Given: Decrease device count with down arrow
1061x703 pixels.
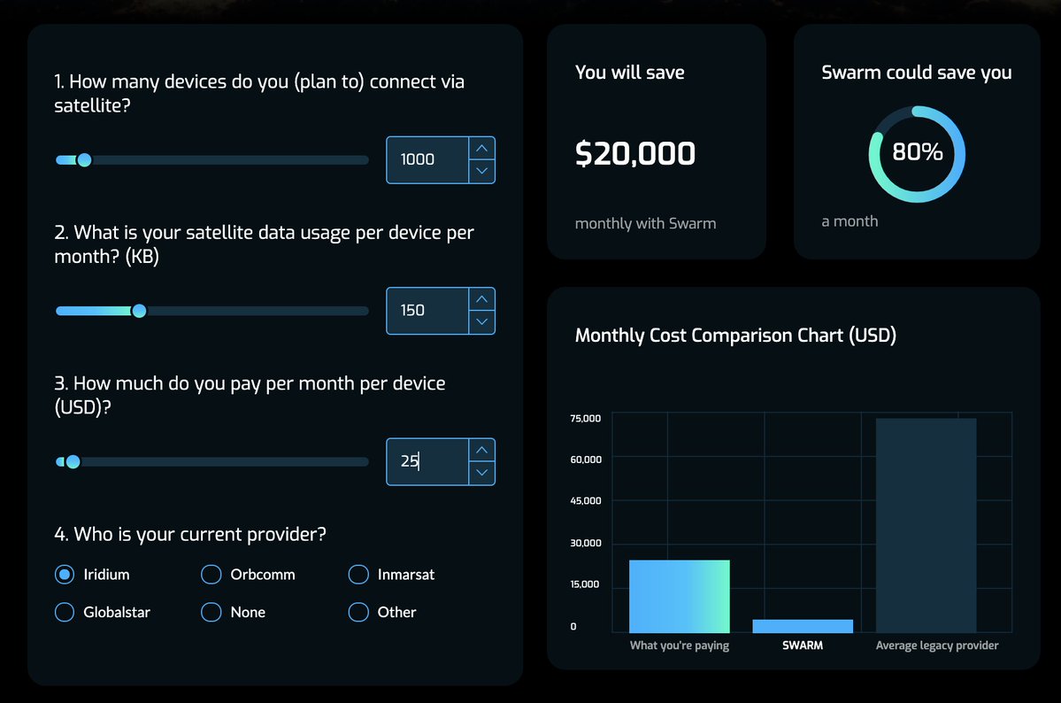Looking at the screenshot, I should click(x=481, y=171).
